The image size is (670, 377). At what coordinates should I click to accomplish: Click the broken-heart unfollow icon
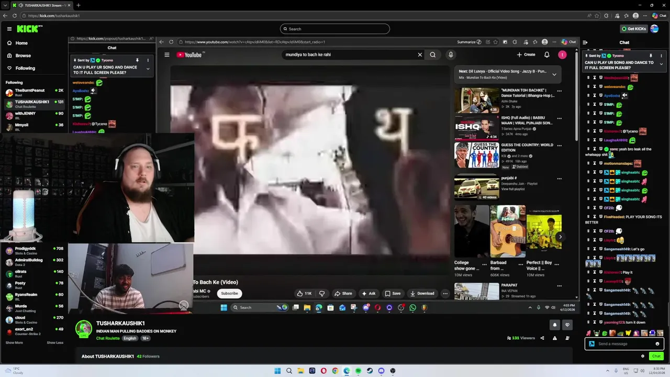567,325
